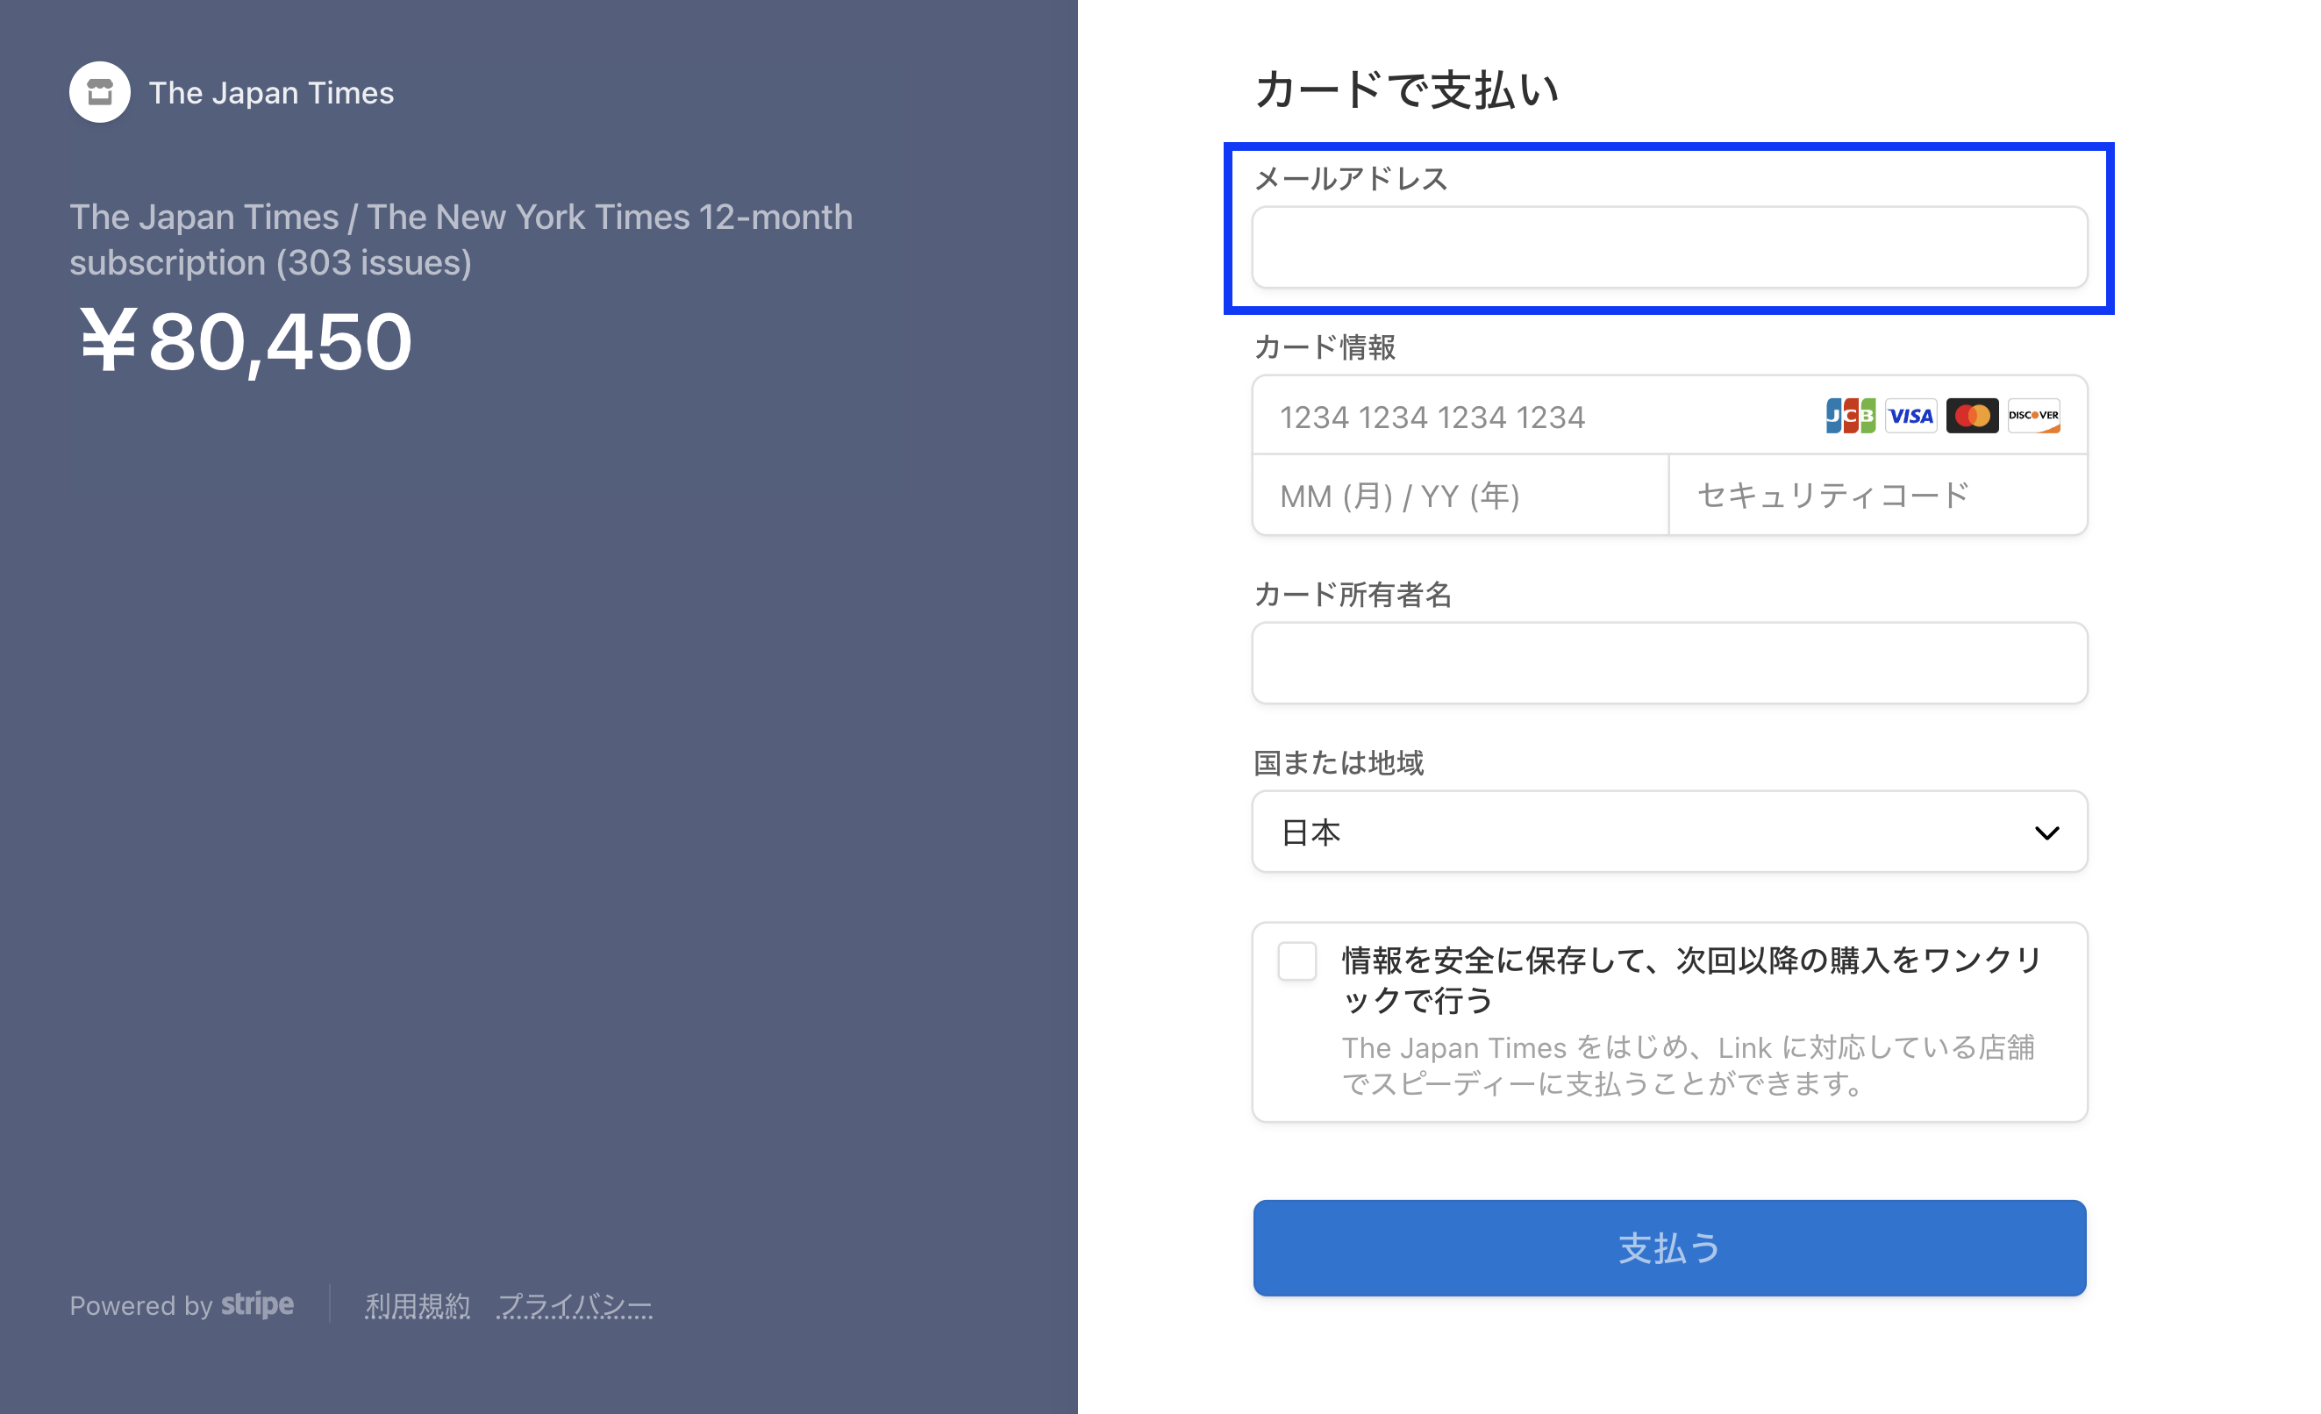Open the 国または地域 country dropdown showing 日本
The image size is (2321, 1414).
pyautogui.click(x=1669, y=832)
